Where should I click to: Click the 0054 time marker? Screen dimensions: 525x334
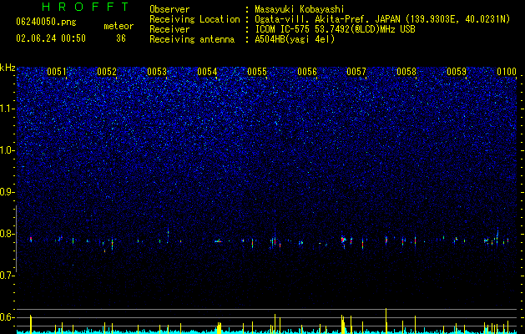click(x=207, y=72)
